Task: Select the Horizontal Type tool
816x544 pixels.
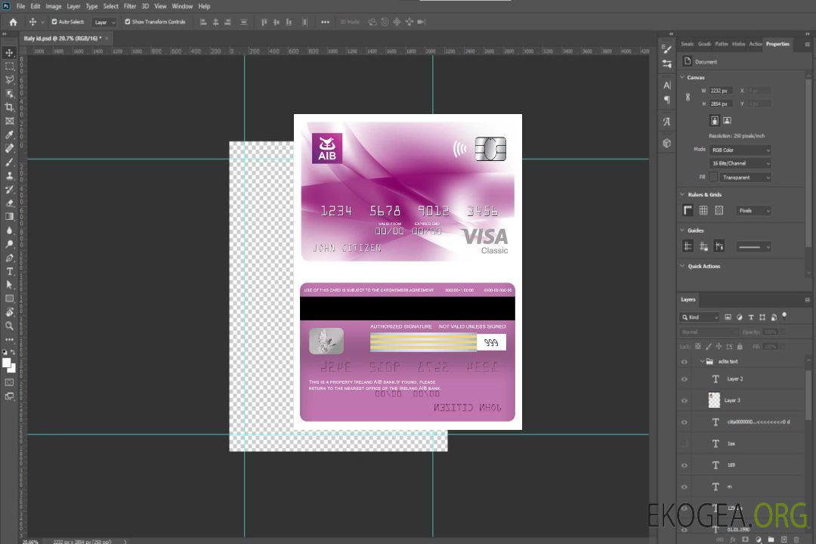Action: point(9,271)
